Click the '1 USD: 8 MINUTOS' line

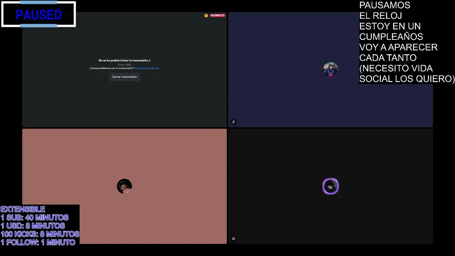tap(33, 226)
